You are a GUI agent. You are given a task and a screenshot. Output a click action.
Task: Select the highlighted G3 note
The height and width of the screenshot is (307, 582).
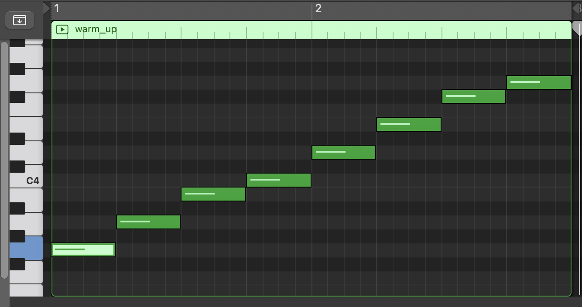(83, 250)
